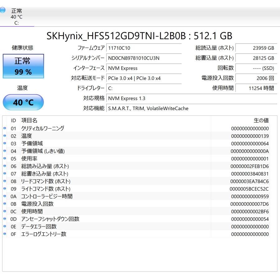This screenshot has height=280, width=280.
Task: Click status dot of row 06 総読み込み量
Action: (5, 166)
